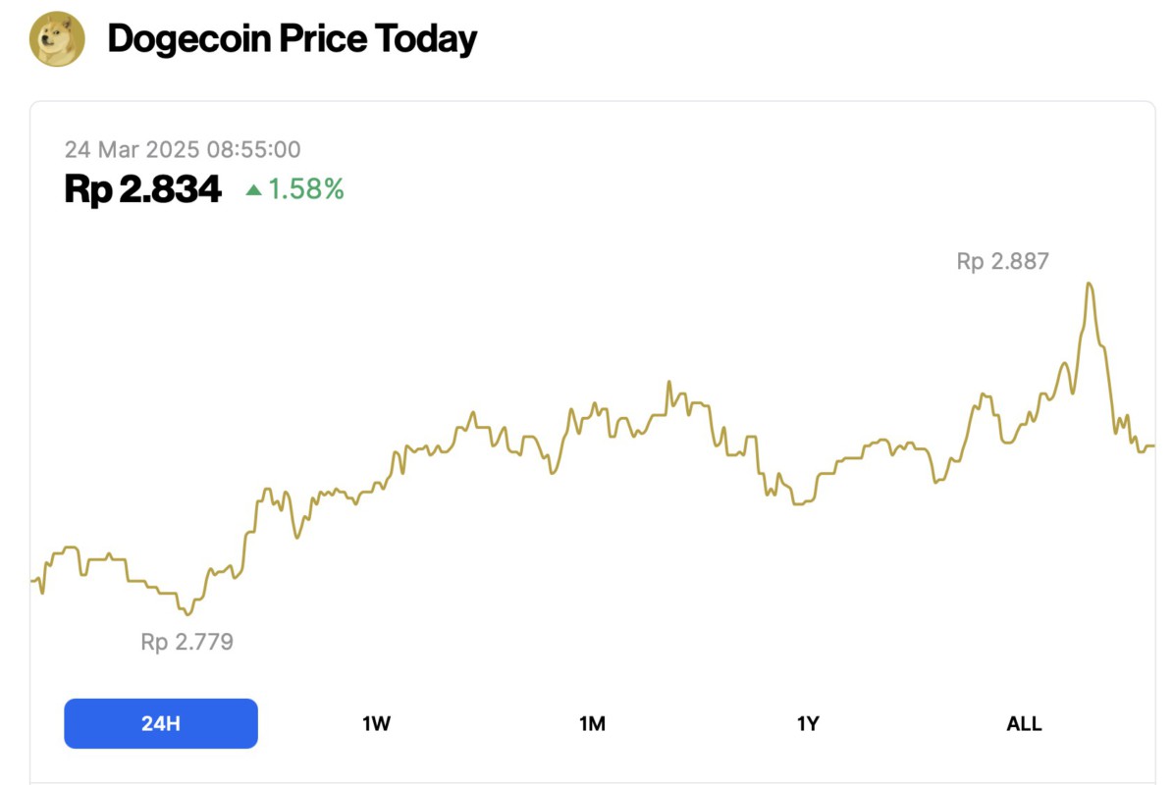The image size is (1173, 785).
Task: Select the 1Y time range
Action: tap(808, 723)
